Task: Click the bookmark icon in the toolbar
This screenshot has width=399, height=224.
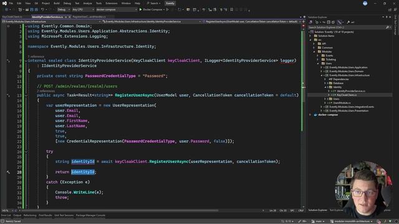Action: 231,10
